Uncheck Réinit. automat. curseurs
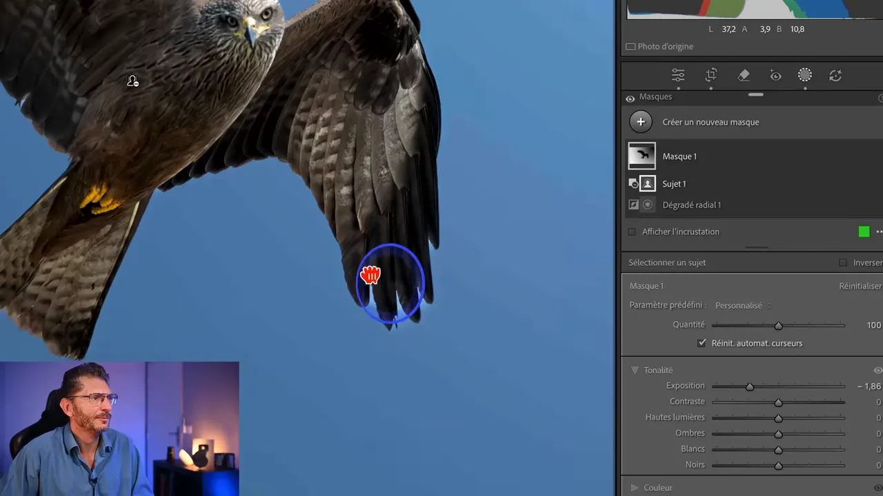This screenshot has height=496, width=883. coord(702,342)
